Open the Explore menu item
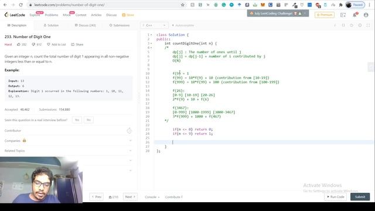This screenshot has height=211, width=375. [x=35, y=15]
